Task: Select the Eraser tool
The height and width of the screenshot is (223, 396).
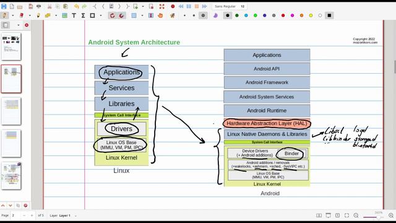Action: click(21, 15)
